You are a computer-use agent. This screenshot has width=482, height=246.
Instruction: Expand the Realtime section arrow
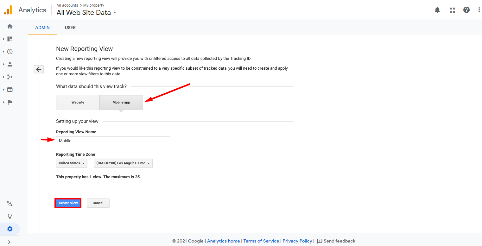coord(3,52)
